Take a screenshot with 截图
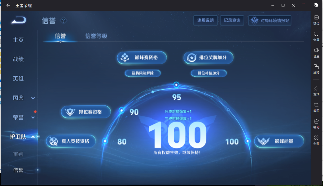The height and width of the screenshot is (186, 323). pos(316,107)
